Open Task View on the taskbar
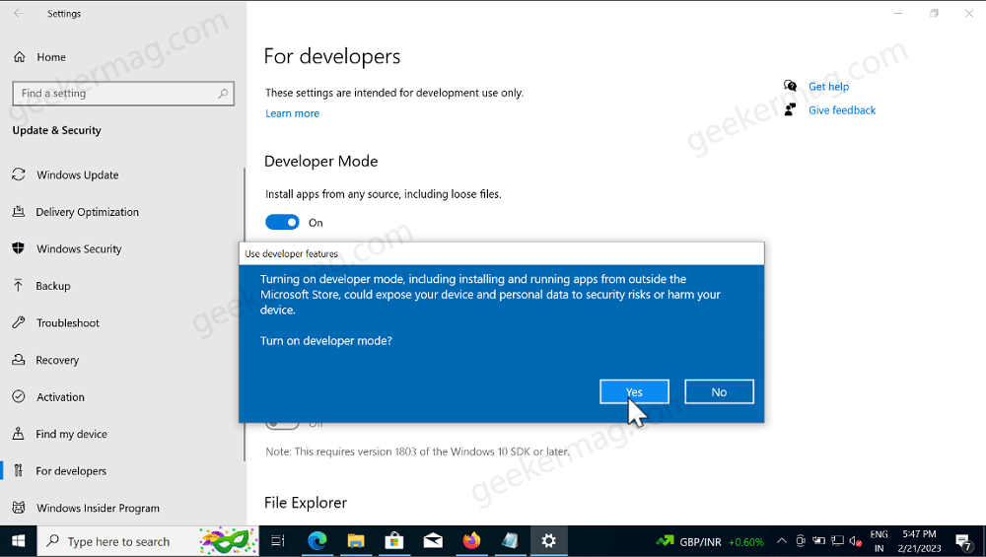This screenshot has width=986, height=557. [278, 540]
